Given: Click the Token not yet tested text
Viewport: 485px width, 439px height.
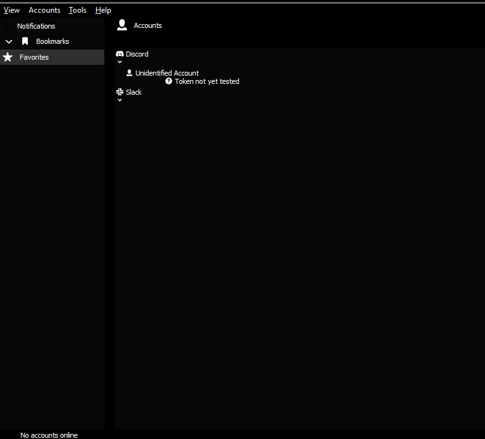Looking at the screenshot, I should point(207,81).
